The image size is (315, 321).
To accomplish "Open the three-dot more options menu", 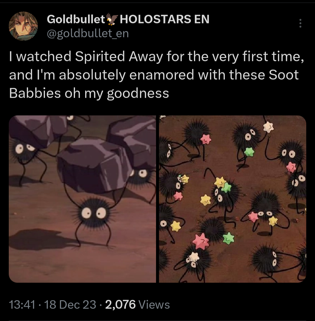I will [x=300, y=23].
